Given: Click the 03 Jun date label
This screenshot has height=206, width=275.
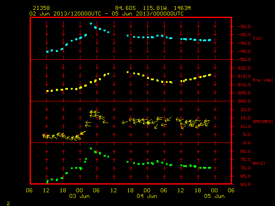Looking at the screenshot, I should [x=79, y=196].
